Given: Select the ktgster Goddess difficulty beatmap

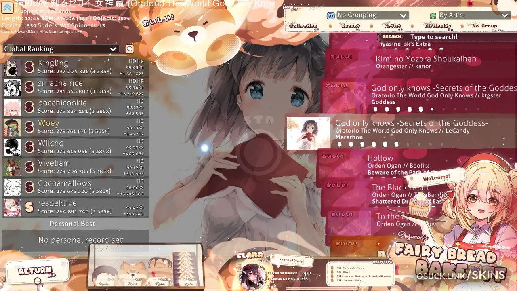Looking at the screenshot, I should coord(419,97).
